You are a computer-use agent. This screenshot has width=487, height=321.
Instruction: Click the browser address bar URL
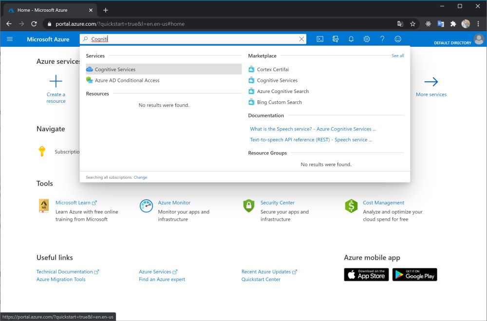120,24
